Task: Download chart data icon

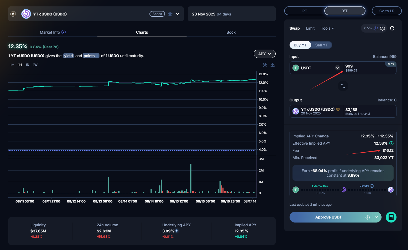Action: (x=272, y=65)
